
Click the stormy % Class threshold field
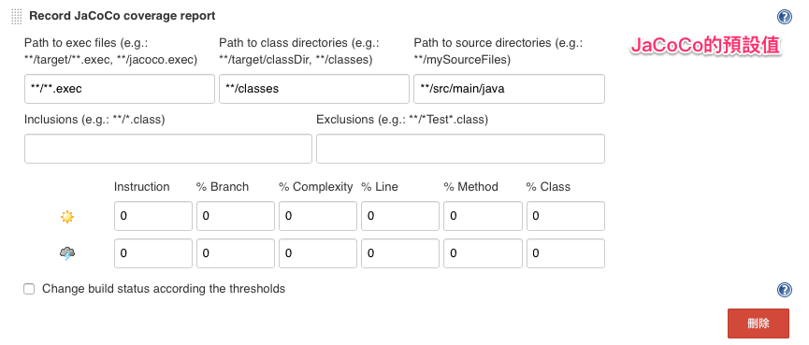[566, 253]
